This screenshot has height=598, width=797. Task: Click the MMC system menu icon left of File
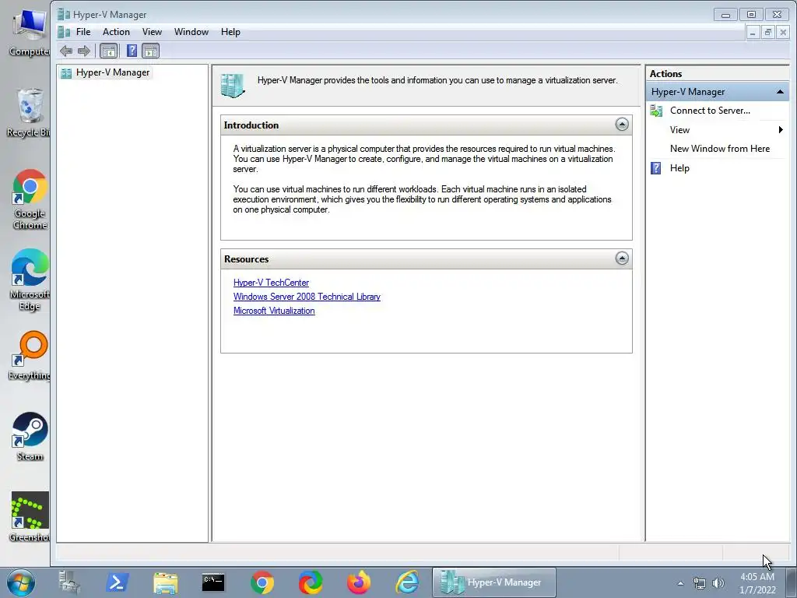pos(64,32)
